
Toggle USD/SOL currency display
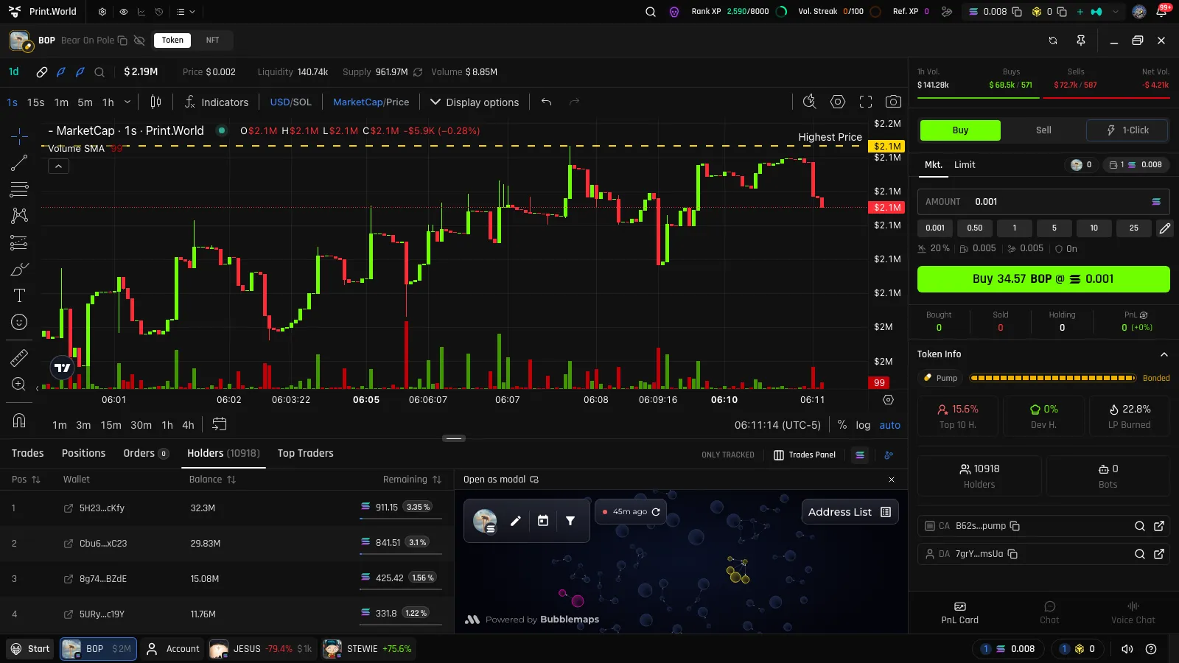pyautogui.click(x=290, y=102)
